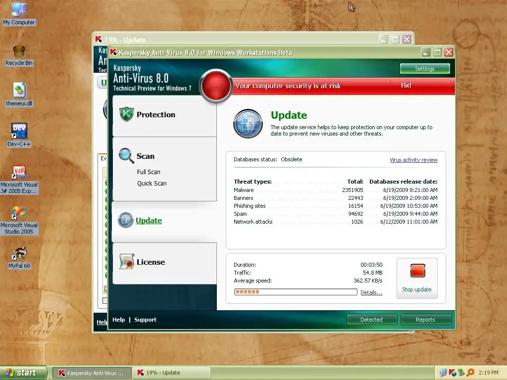Open My Computer desktop icon
This screenshot has width=507, height=380.
coord(19,13)
